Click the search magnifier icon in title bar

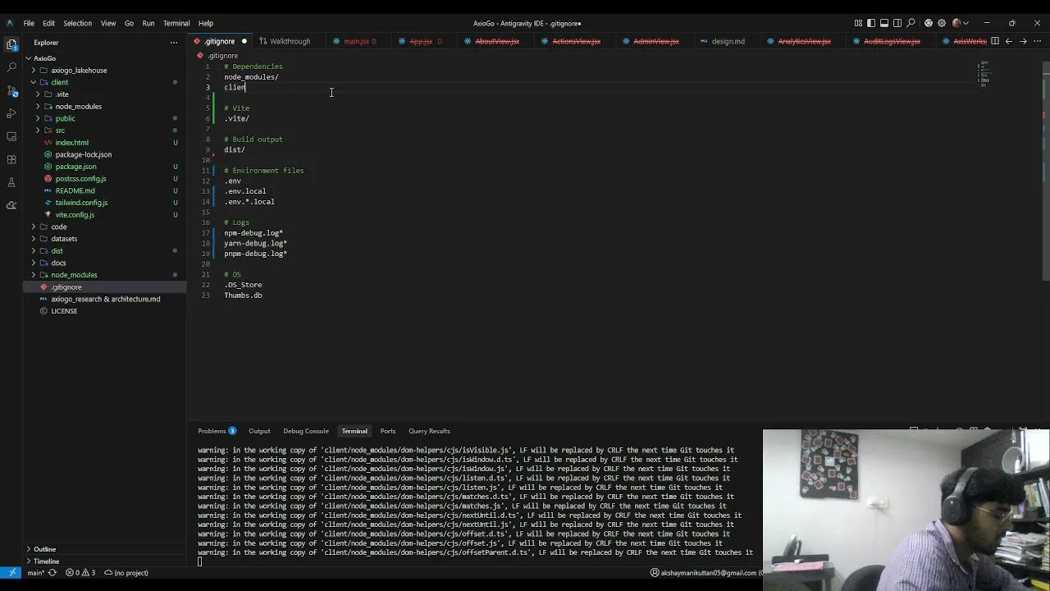click(x=911, y=23)
